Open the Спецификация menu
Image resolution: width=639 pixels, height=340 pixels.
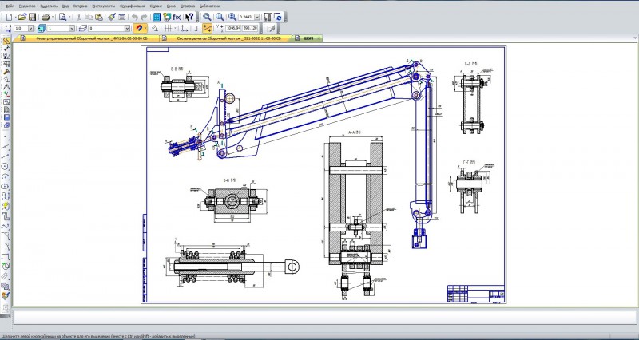point(133,6)
